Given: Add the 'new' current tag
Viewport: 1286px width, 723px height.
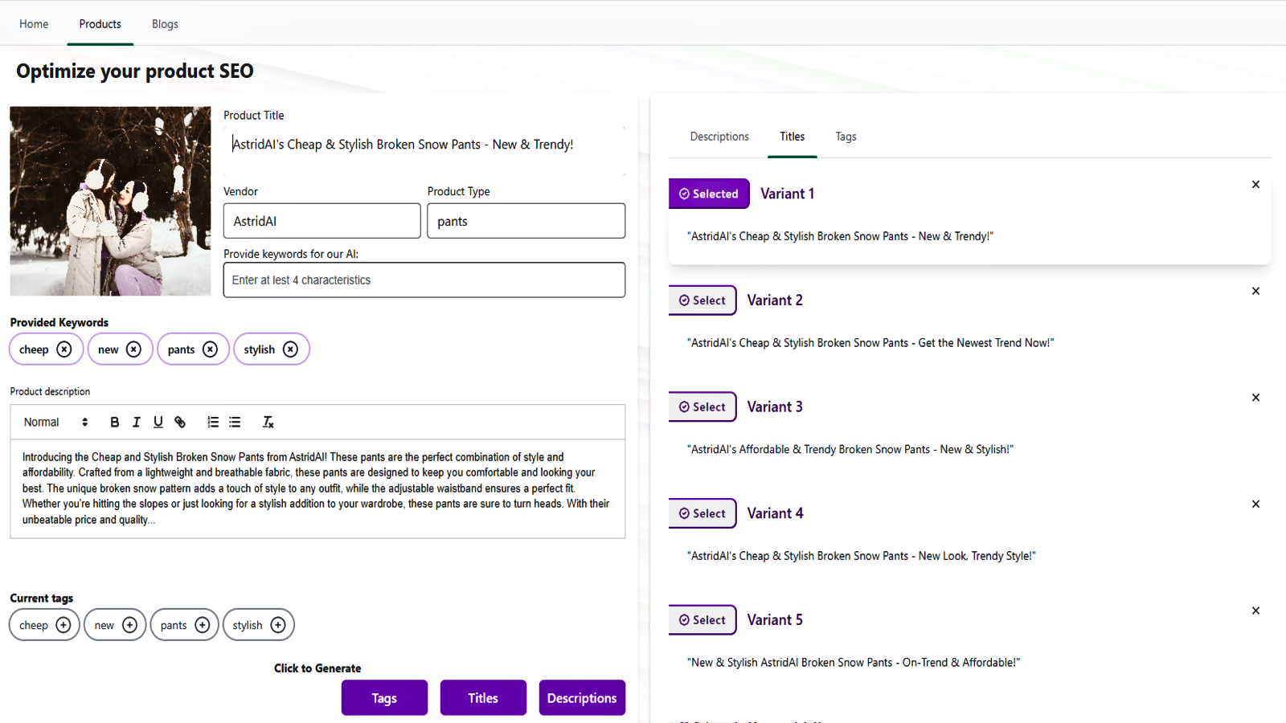Looking at the screenshot, I should tap(129, 625).
